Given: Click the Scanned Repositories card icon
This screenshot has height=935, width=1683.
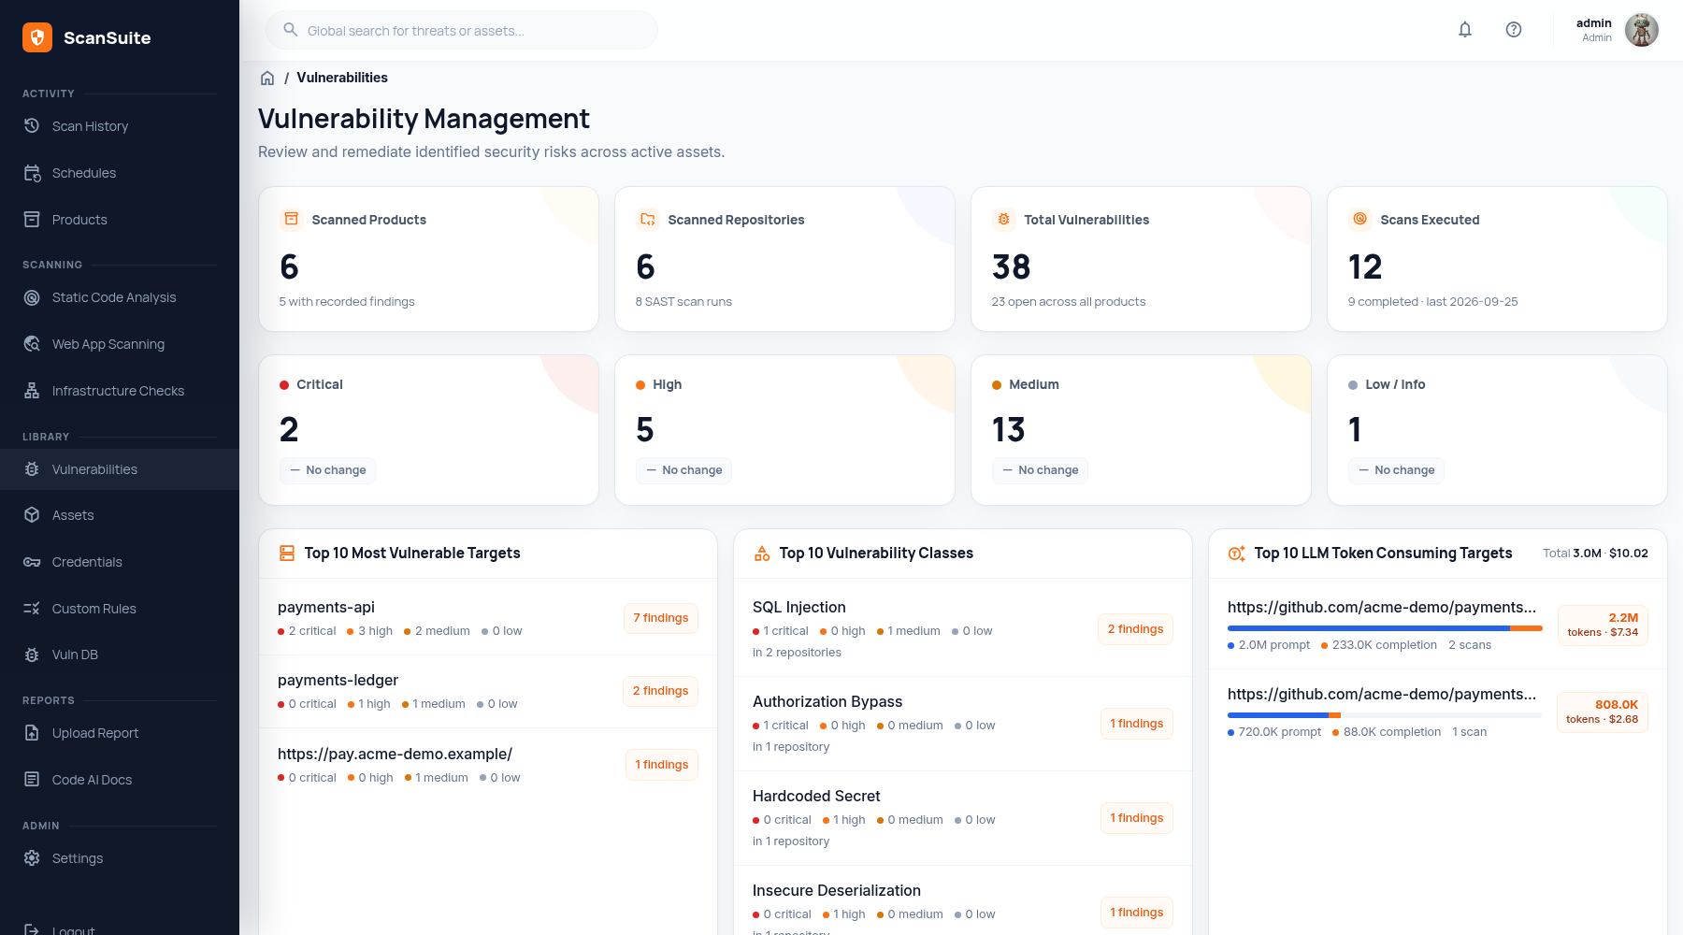Looking at the screenshot, I should point(648,219).
